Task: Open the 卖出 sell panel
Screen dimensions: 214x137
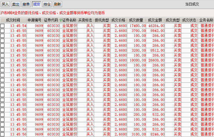Action: coord(16,4)
